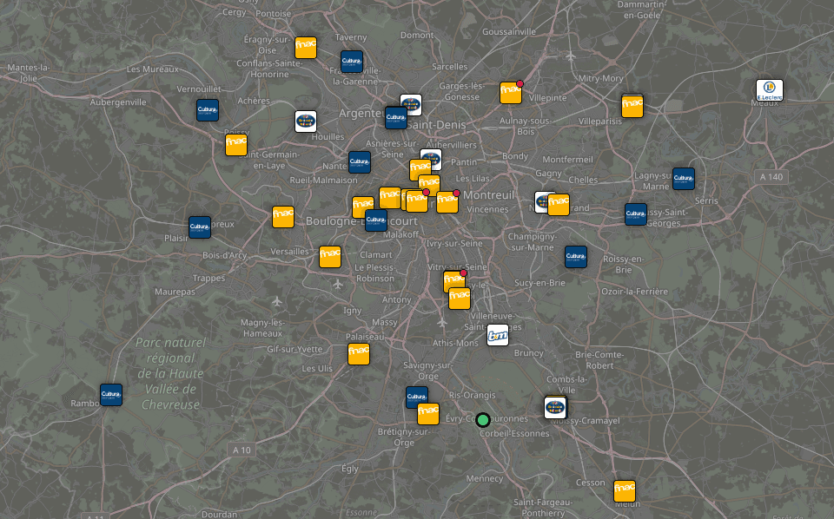The height and width of the screenshot is (519, 834).
Task: Click the white oval-logo marker above Houilles
Action: [306, 122]
